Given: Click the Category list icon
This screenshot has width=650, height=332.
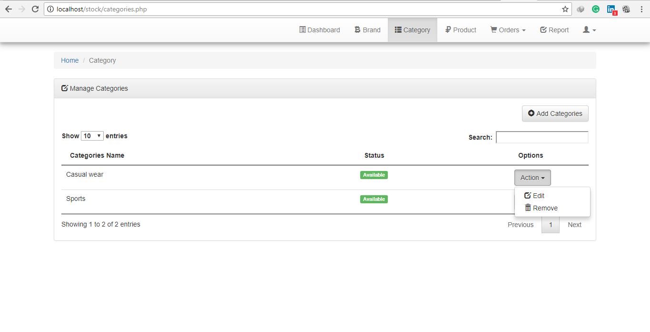Looking at the screenshot, I should tap(399, 29).
